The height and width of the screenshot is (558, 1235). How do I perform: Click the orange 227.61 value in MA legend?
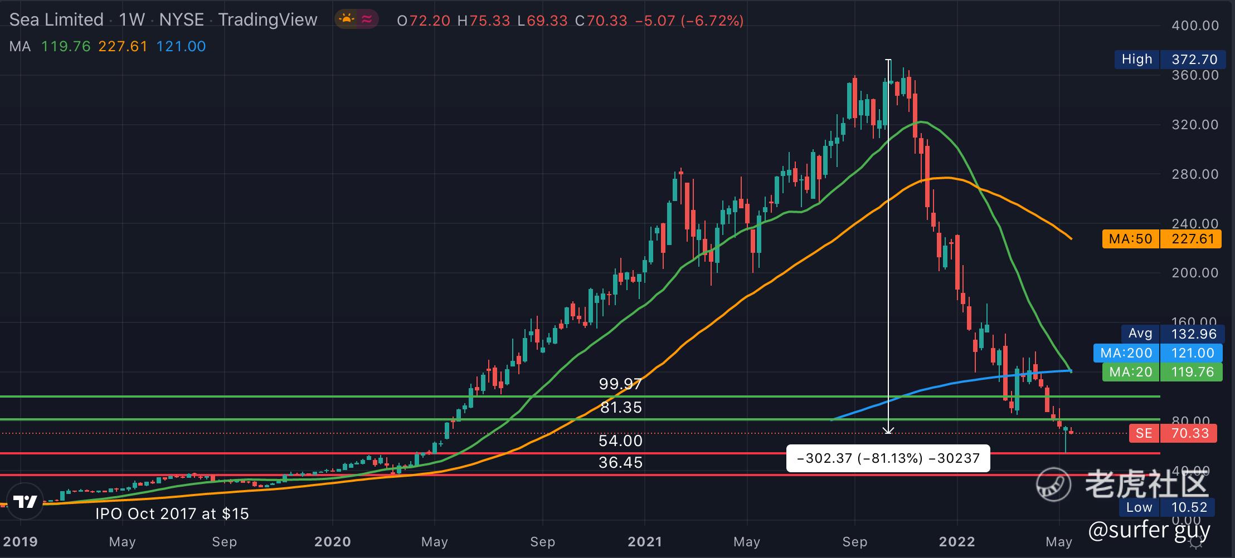click(123, 46)
